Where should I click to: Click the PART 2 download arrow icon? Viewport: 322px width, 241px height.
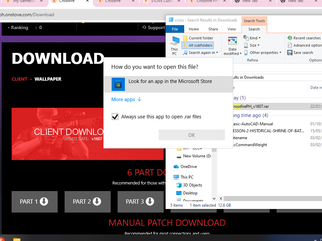pyautogui.click(x=97, y=201)
